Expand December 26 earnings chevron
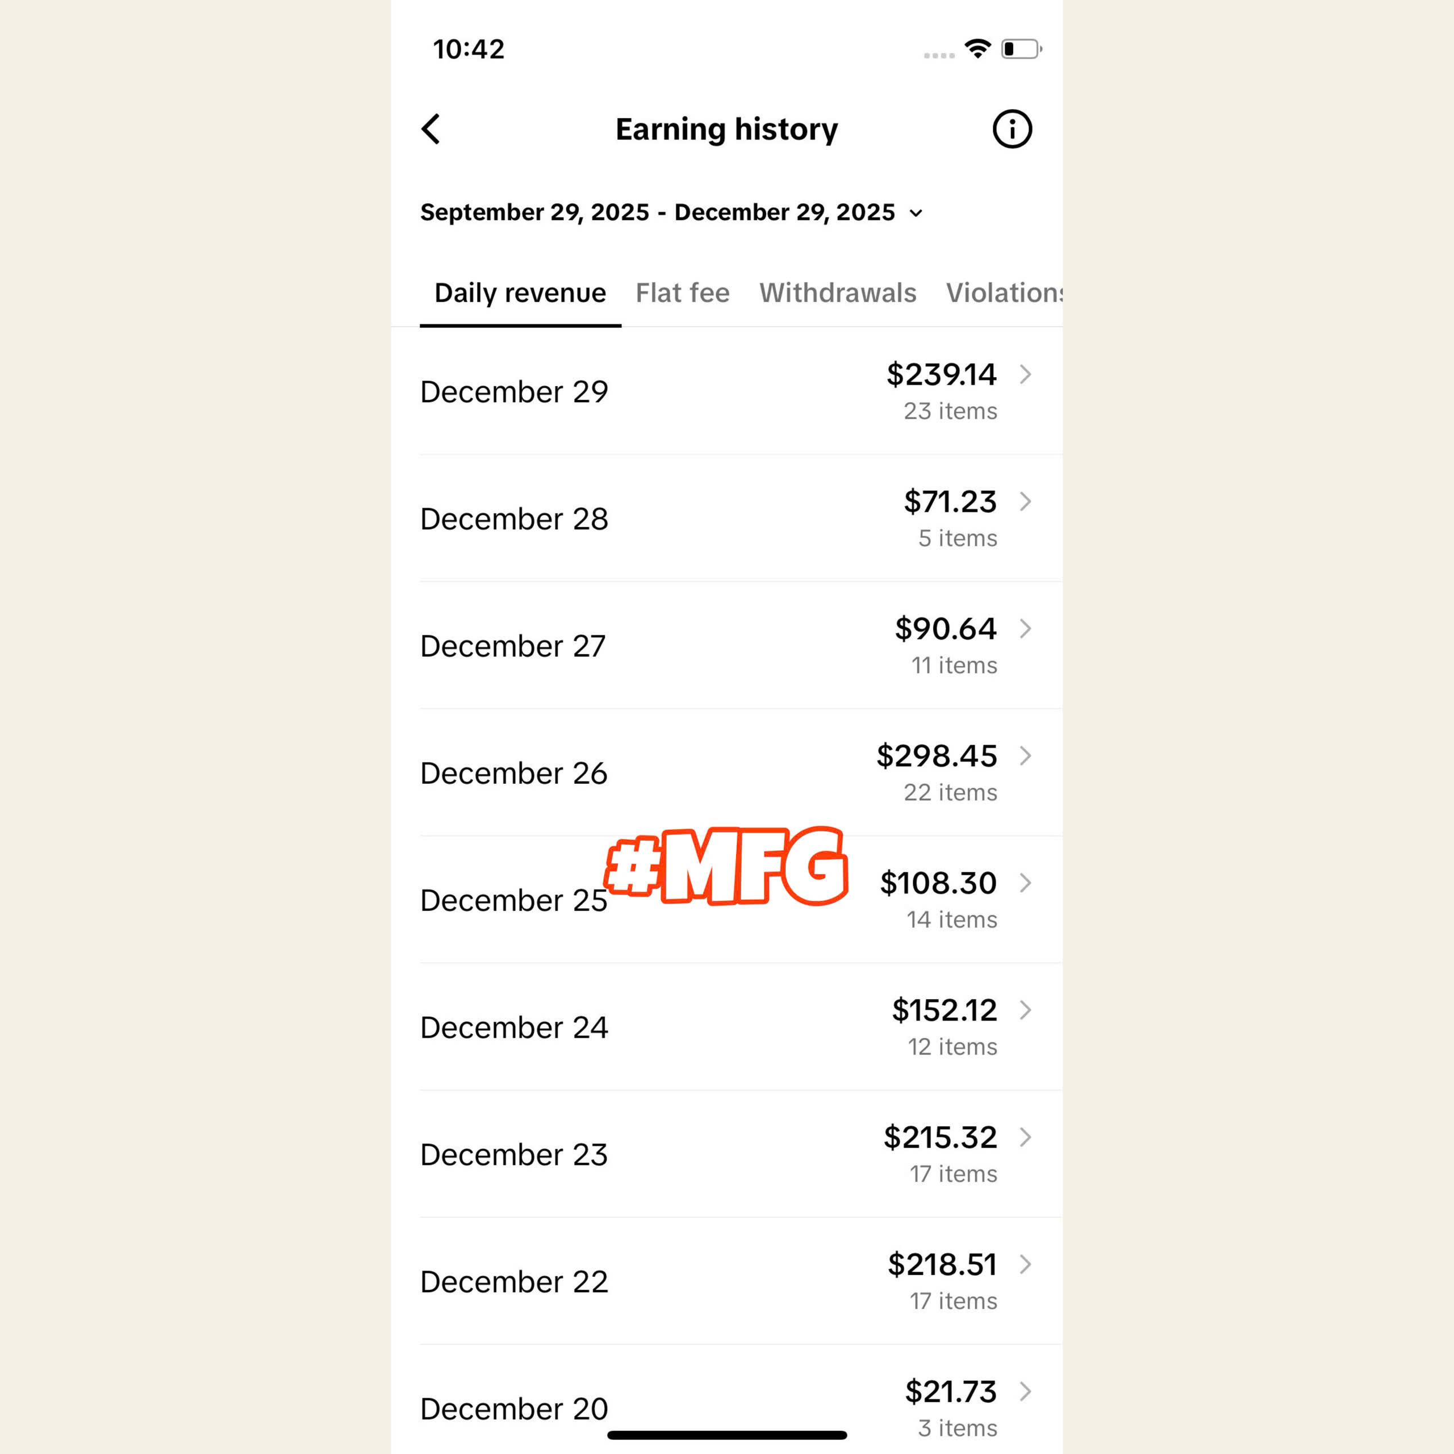This screenshot has width=1454, height=1454. click(x=1025, y=755)
